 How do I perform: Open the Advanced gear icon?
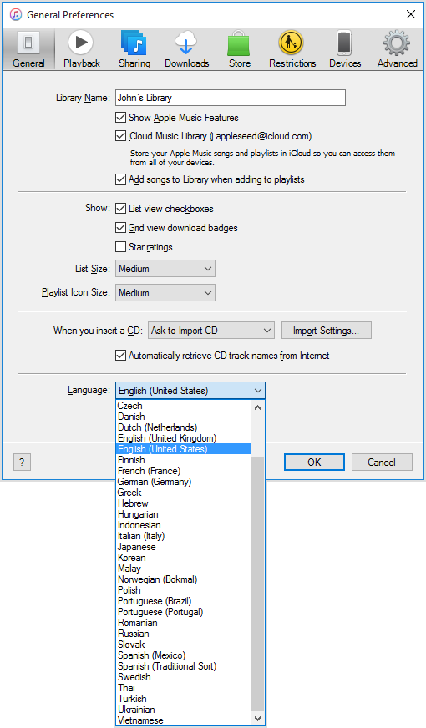click(x=397, y=43)
